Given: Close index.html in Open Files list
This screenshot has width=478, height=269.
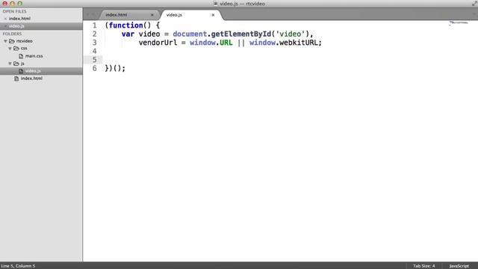Looking at the screenshot, I should click(5, 19).
